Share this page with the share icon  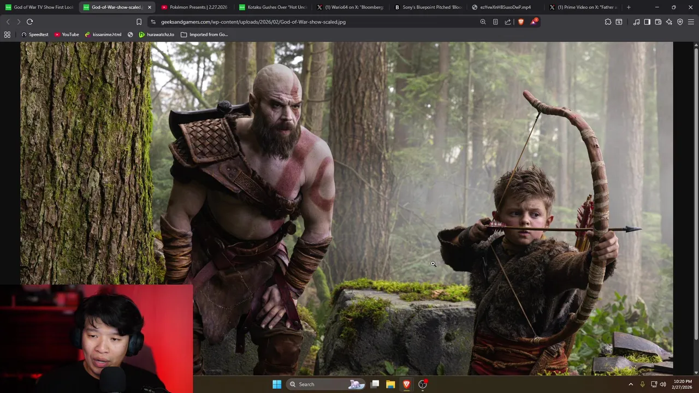[508, 22]
